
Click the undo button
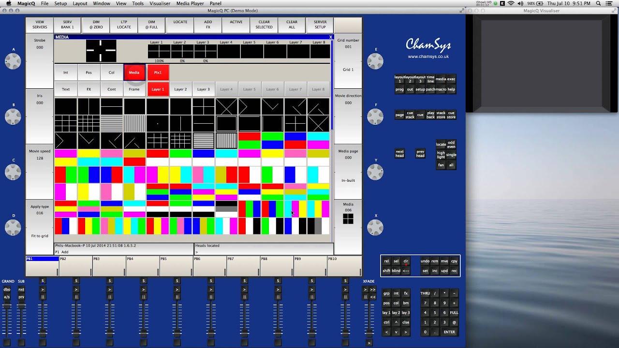(425, 261)
